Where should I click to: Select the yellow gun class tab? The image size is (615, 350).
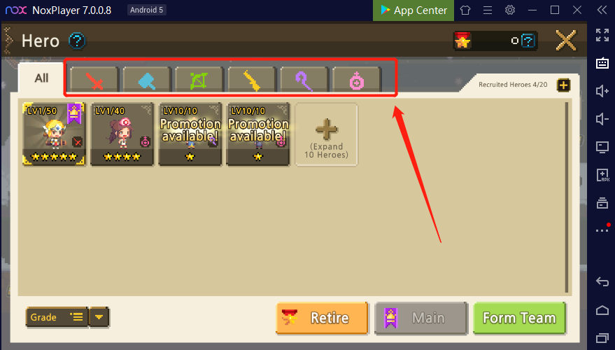click(x=252, y=80)
